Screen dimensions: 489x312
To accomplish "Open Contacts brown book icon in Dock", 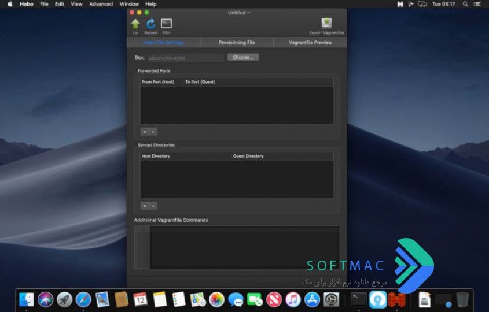I will pyautogui.click(x=122, y=300).
